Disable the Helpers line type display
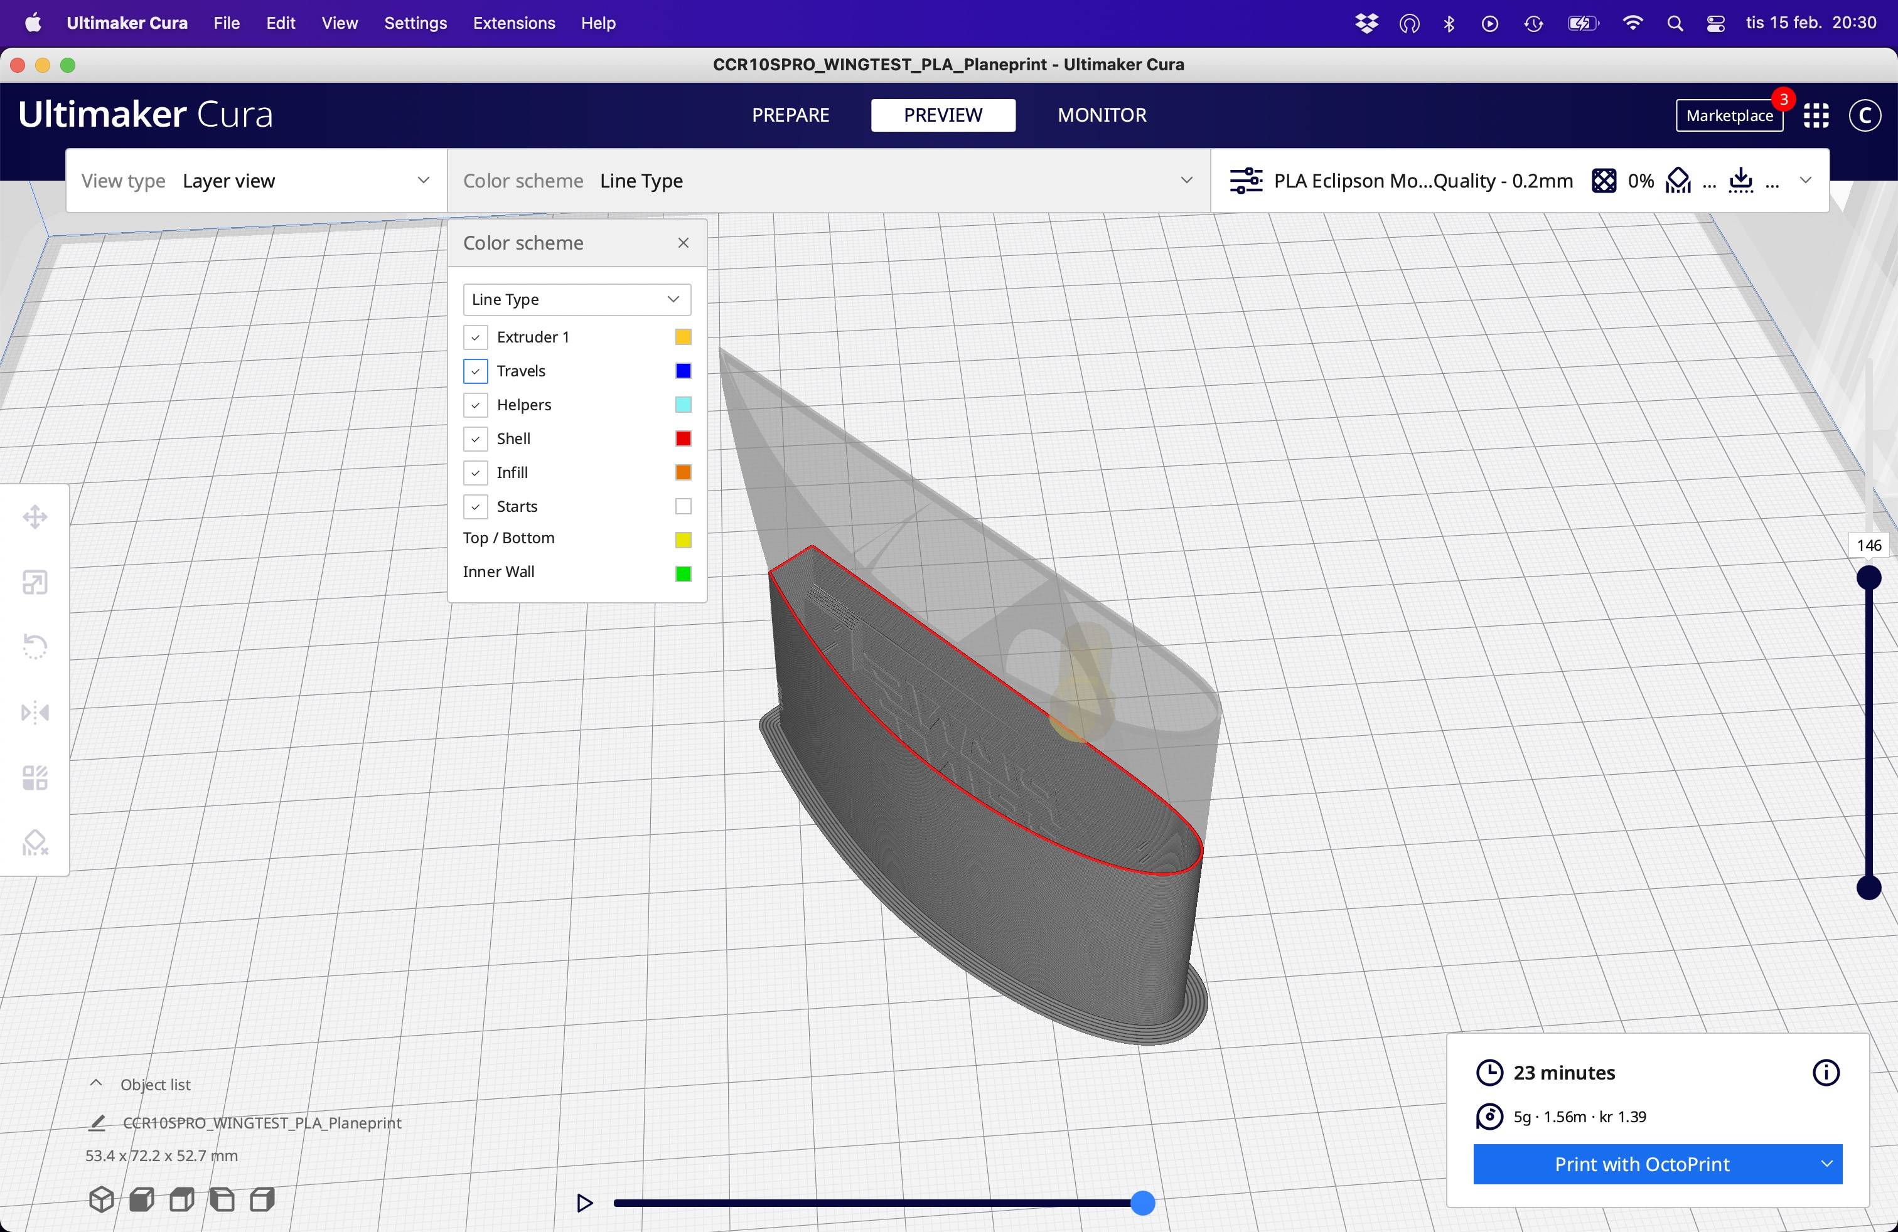This screenshot has width=1898, height=1232. tap(474, 404)
